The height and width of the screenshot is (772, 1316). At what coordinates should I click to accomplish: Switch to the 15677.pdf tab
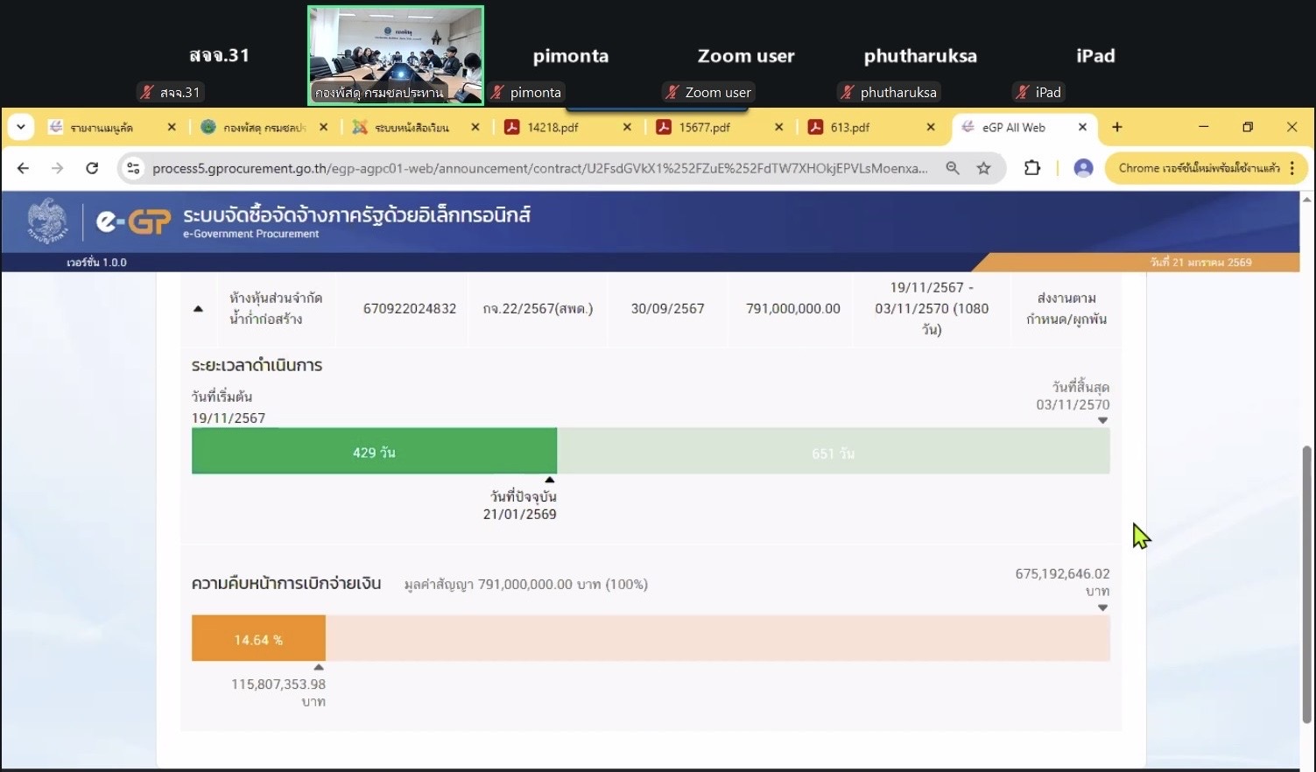[720, 127]
